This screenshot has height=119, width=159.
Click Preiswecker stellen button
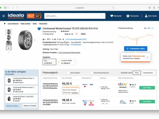(x=136, y=49)
